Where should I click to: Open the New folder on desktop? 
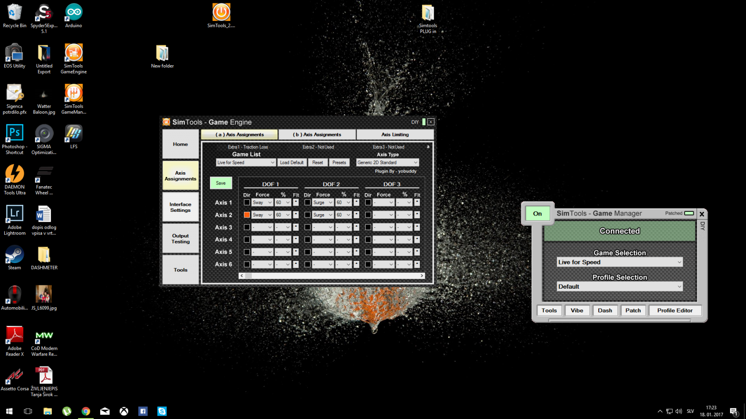(162, 57)
